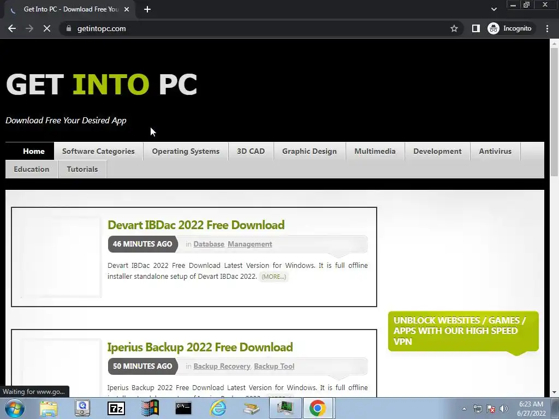Open 3D CAD menu item

pos(251,151)
